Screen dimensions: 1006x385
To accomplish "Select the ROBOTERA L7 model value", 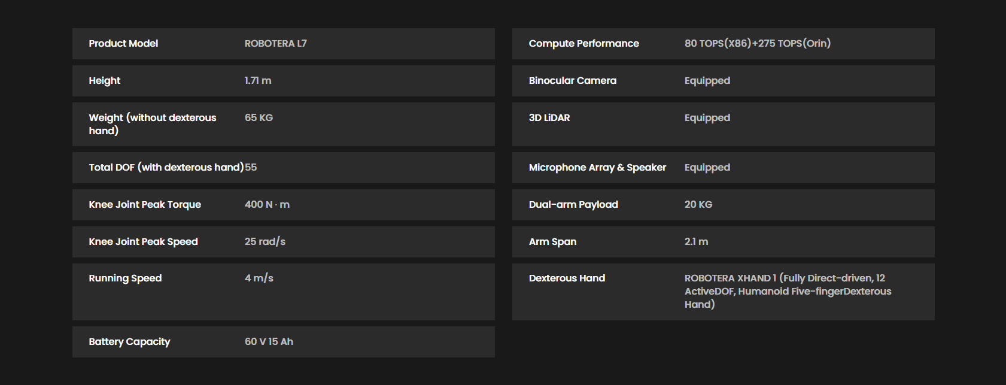I will pyautogui.click(x=275, y=43).
